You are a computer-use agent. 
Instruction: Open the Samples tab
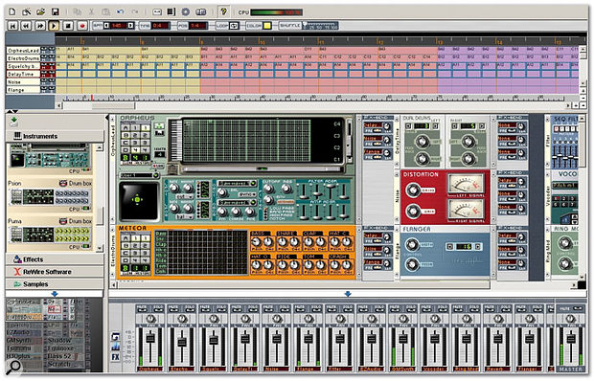point(55,284)
